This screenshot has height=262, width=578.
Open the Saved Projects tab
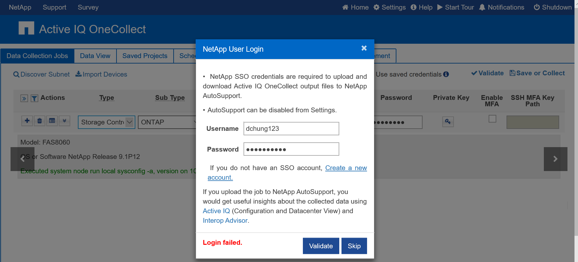tap(145, 56)
